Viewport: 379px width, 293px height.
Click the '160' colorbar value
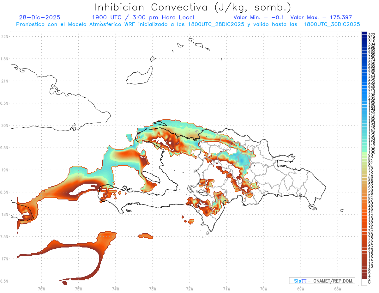coord(371,120)
